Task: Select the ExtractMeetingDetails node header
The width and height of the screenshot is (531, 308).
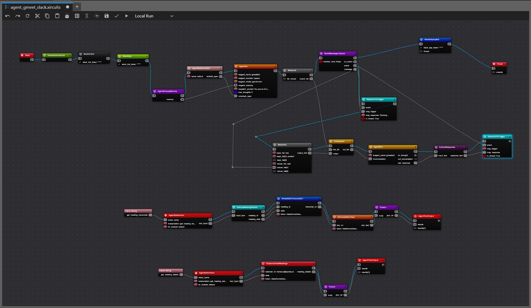Action: tap(248, 207)
